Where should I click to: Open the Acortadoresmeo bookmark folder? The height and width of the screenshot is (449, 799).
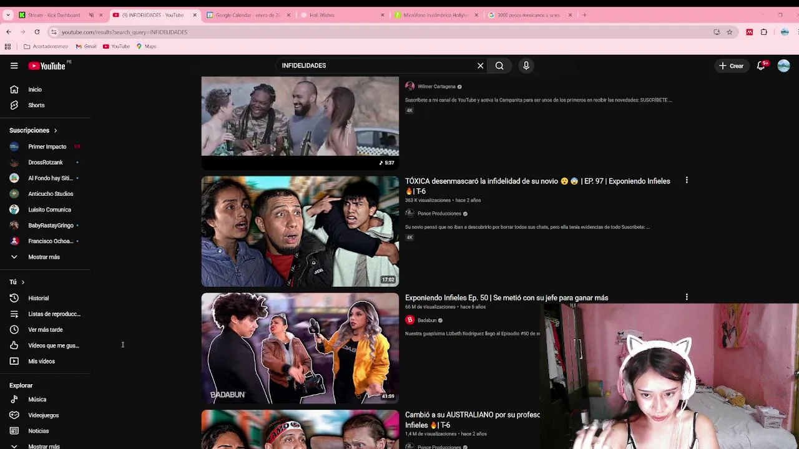click(46, 46)
